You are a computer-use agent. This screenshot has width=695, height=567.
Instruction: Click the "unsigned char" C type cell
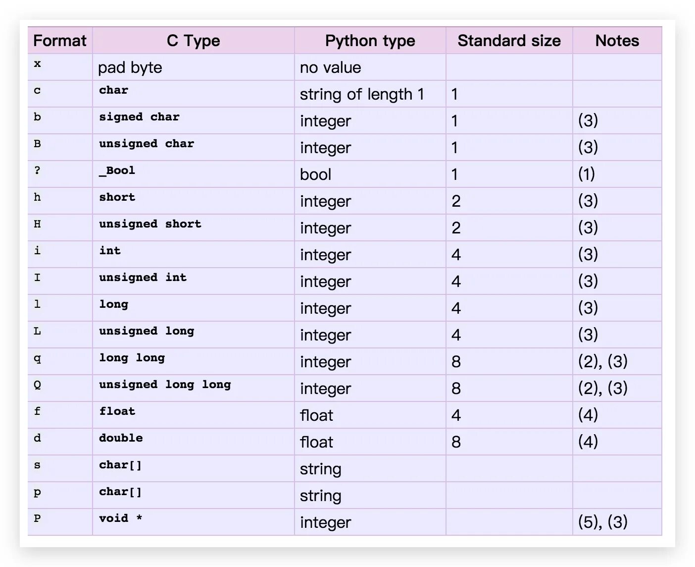click(147, 144)
